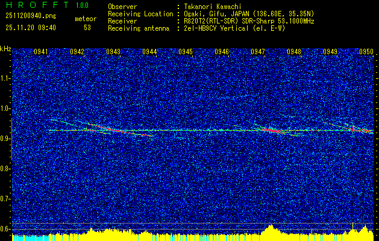Click the 0950 time marker
This screenshot has height=241, width=379.
pos(366,52)
